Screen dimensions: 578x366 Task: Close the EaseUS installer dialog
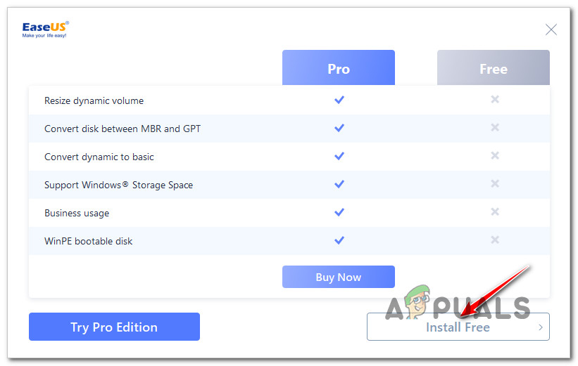[x=551, y=30]
